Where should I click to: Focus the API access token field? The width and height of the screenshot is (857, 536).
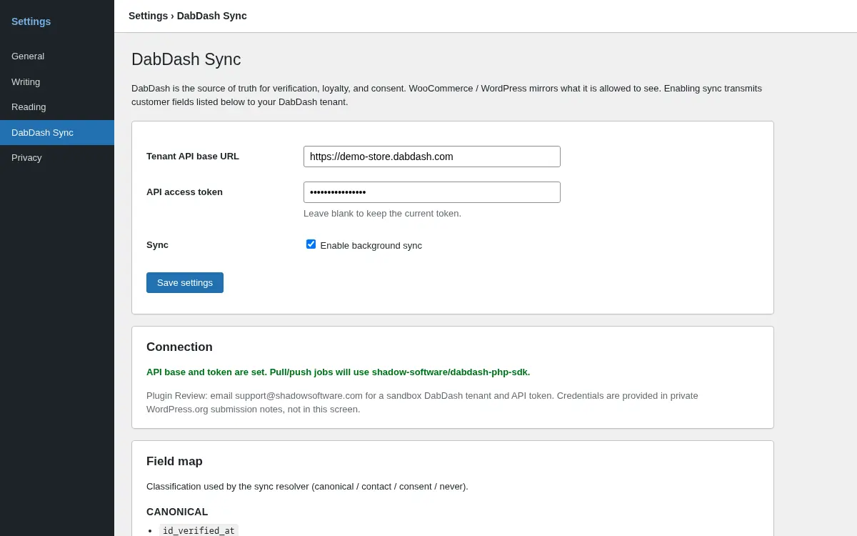(x=432, y=192)
